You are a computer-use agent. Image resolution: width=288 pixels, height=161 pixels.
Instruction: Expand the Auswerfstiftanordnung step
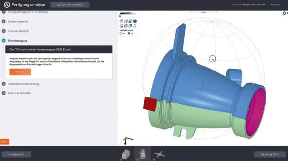(x=23, y=84)
